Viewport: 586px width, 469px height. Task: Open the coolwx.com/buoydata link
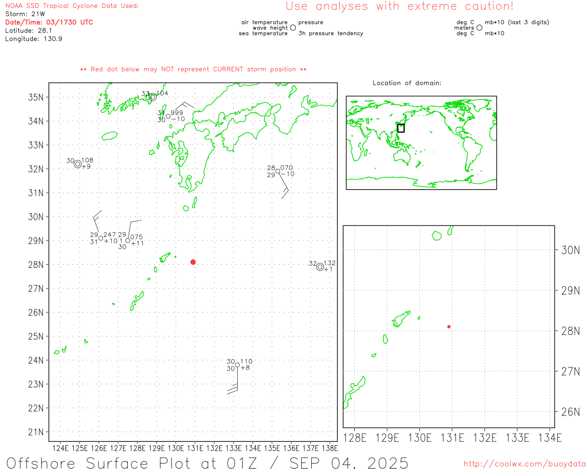(525, 464)
